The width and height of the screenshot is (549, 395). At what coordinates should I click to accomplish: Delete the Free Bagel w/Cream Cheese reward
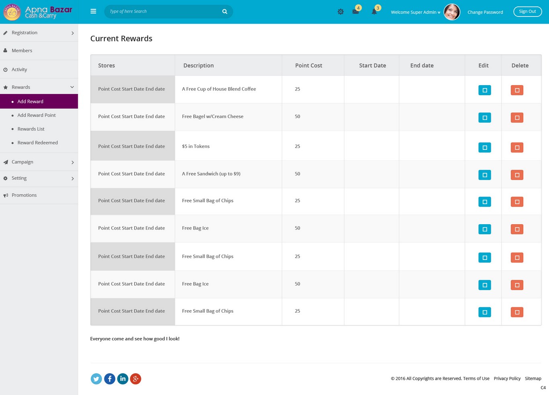click(517, 118)
